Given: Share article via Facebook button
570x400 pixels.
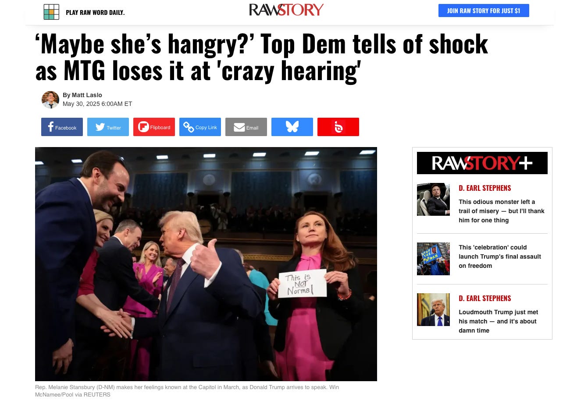Looking at the screenshot, I should click(62, 127).
